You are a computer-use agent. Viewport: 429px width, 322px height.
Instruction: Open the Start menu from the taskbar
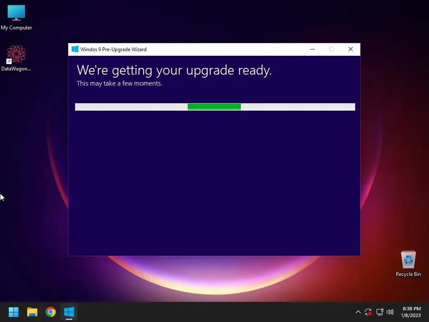tap(13, 312)
